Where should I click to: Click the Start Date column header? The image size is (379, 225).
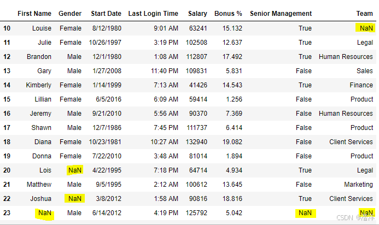106,14
